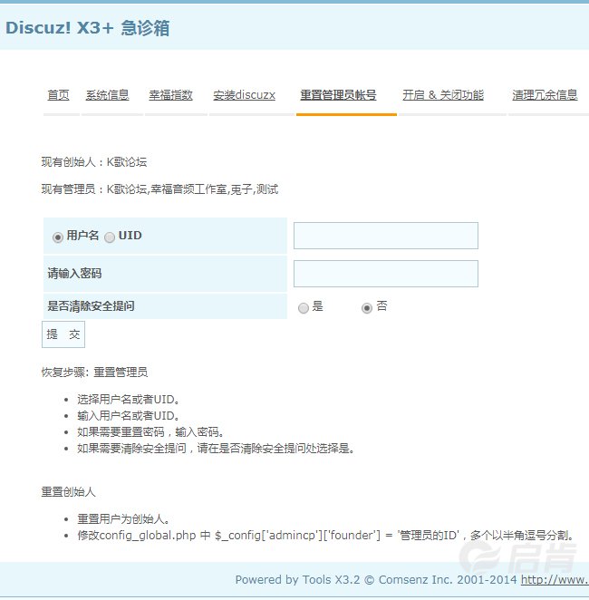Screen dimensions: 589x600
Task: Focus the username or UID input field
Action: pyautogui.click(x=385, y=236)
